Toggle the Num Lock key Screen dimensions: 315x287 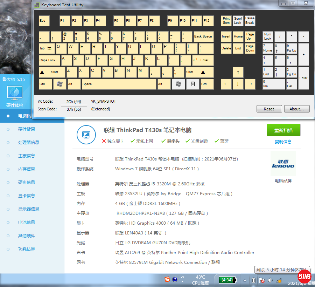tap(268, 36)
